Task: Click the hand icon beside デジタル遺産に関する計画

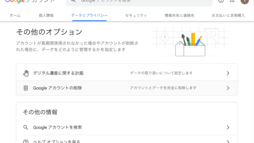Action: [x=26, y=73]
